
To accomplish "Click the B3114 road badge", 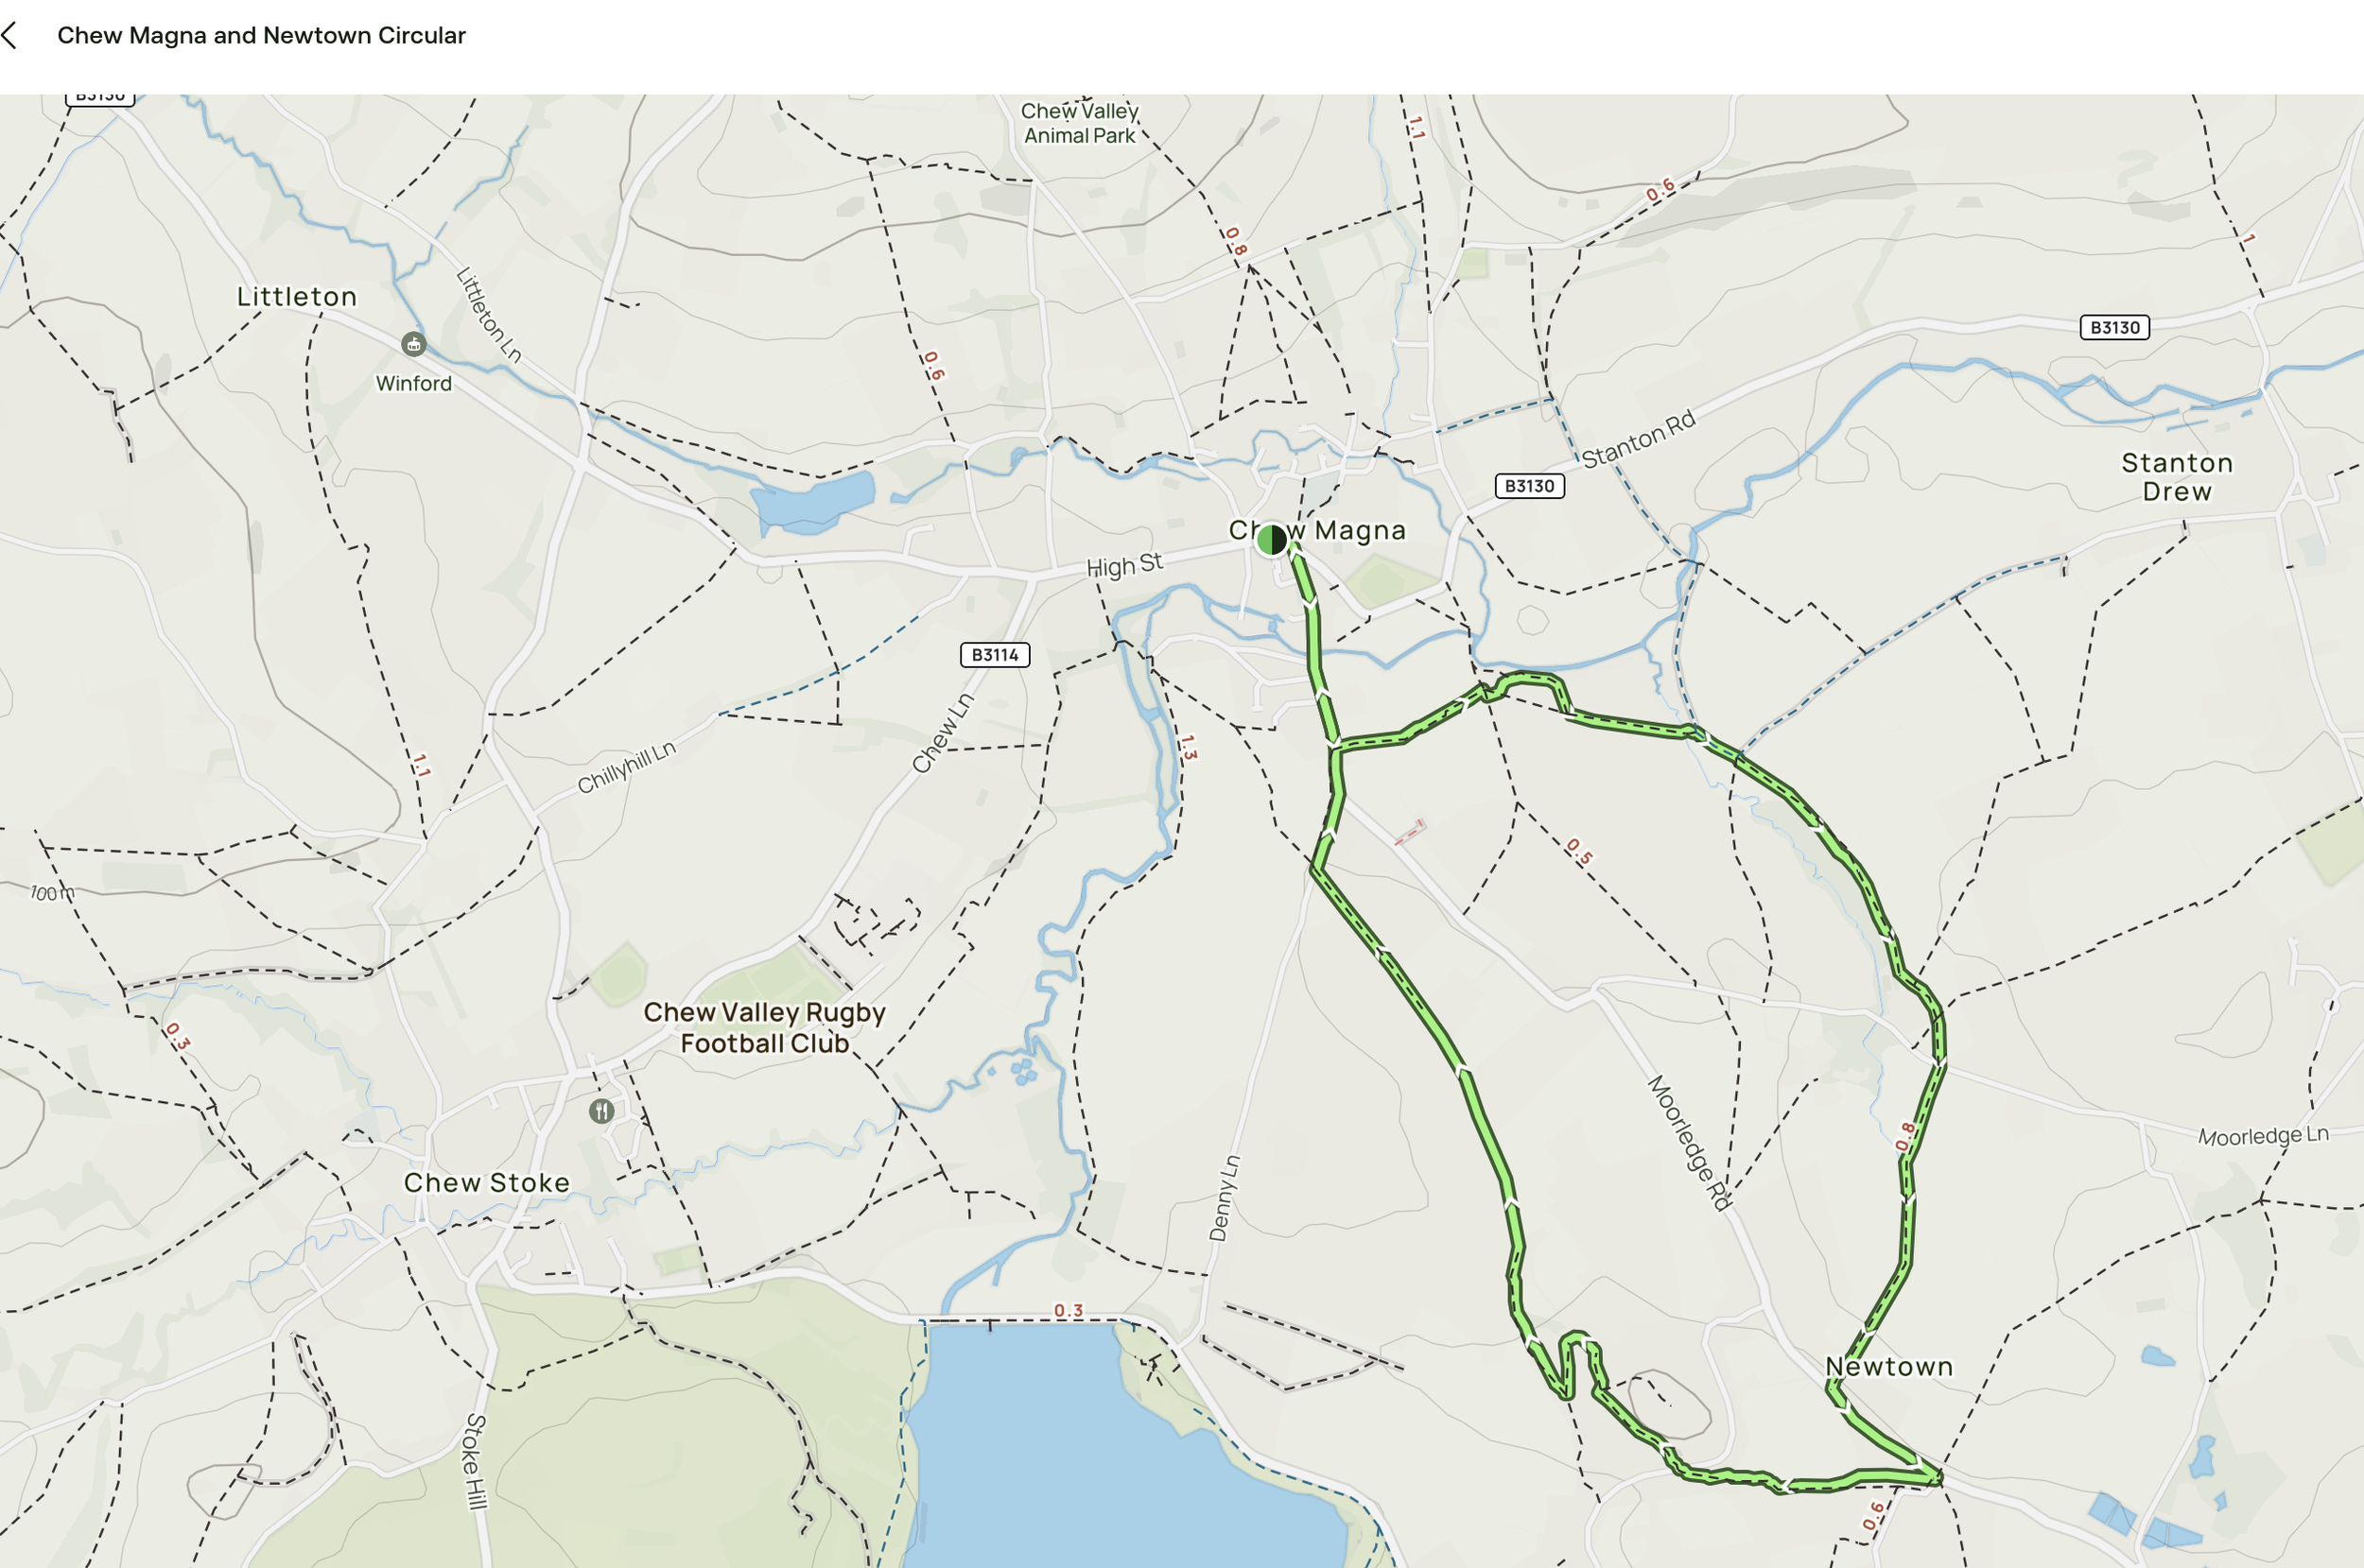I will [x=995, y=655].
